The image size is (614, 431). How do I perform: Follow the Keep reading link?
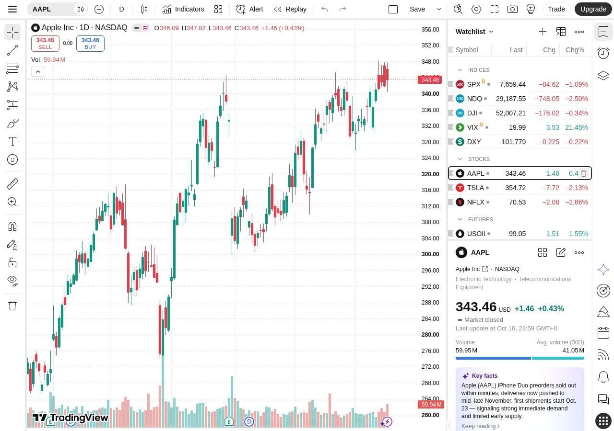coord(481,426)
